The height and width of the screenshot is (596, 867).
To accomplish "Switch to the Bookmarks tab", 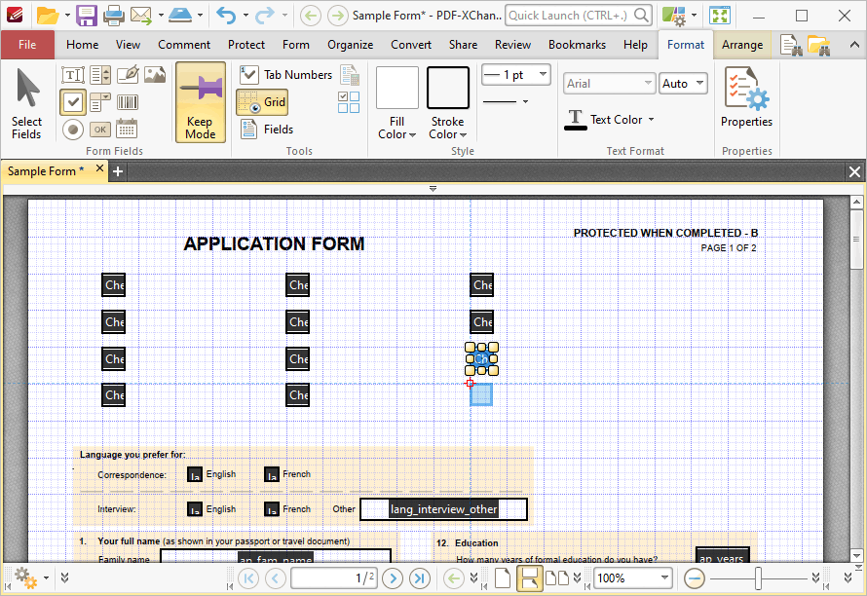I will [x=577, y=45].
